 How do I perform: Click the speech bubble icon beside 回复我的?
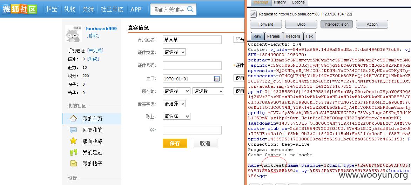(73, 130)
